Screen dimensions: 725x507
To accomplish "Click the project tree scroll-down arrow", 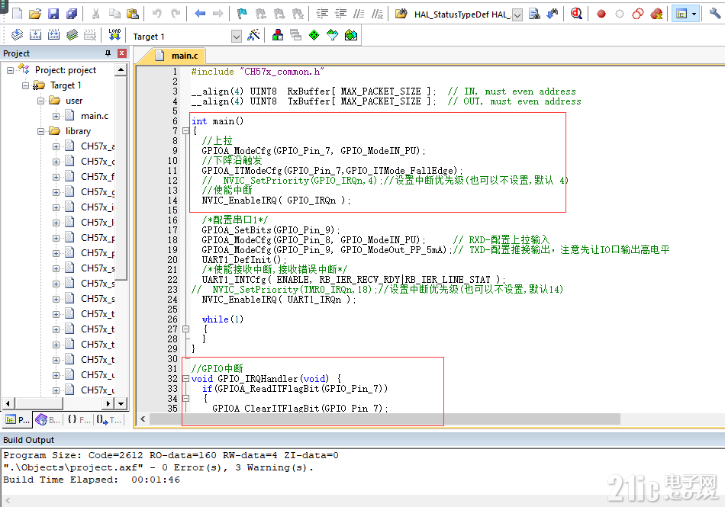I will (121, 403).
